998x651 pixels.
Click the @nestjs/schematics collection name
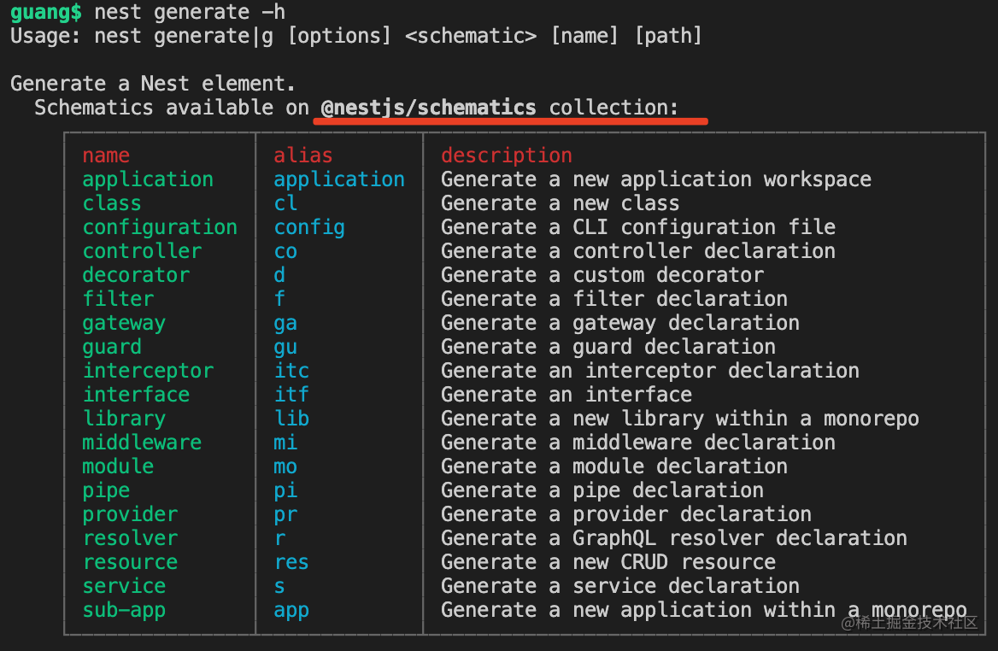click(428, 108)
